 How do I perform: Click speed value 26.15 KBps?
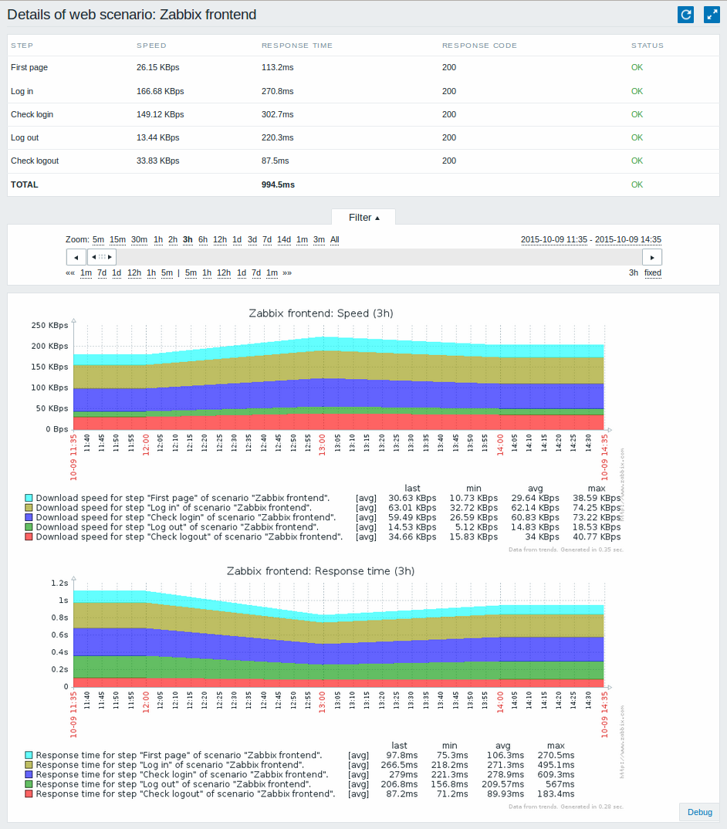tap(158, 67)
